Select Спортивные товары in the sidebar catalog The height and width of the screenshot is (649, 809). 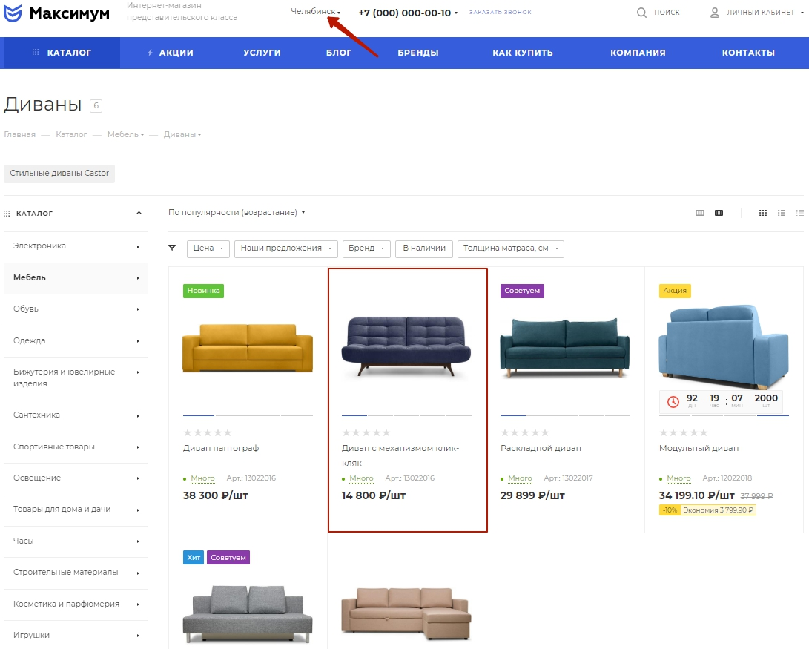(x=76, y=447)
